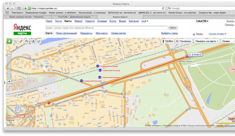
Task: Click the mail envelope toolbar icon
Action: click(x=19, y=8)
